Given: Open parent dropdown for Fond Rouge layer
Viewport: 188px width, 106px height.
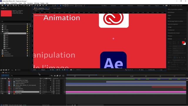Looking at the screenshot, I should pyautogui.click(x=59, y=92).
